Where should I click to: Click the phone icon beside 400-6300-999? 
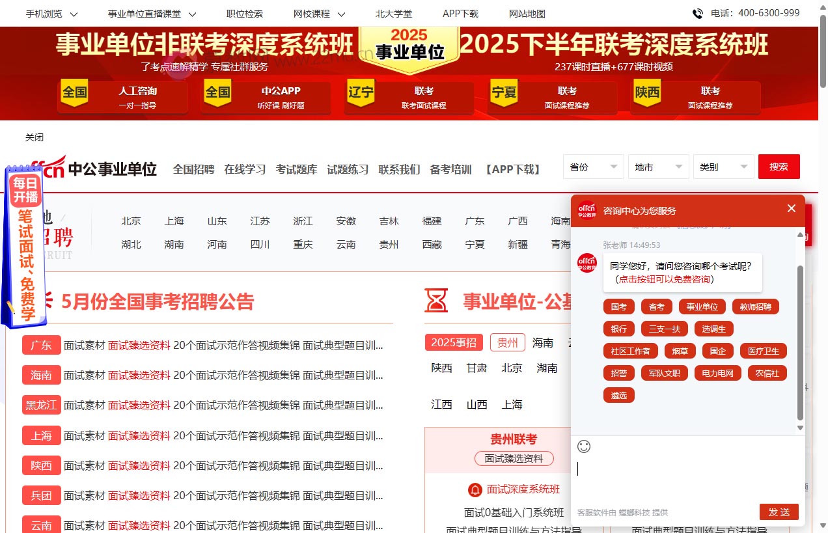[x=697, y=13]
